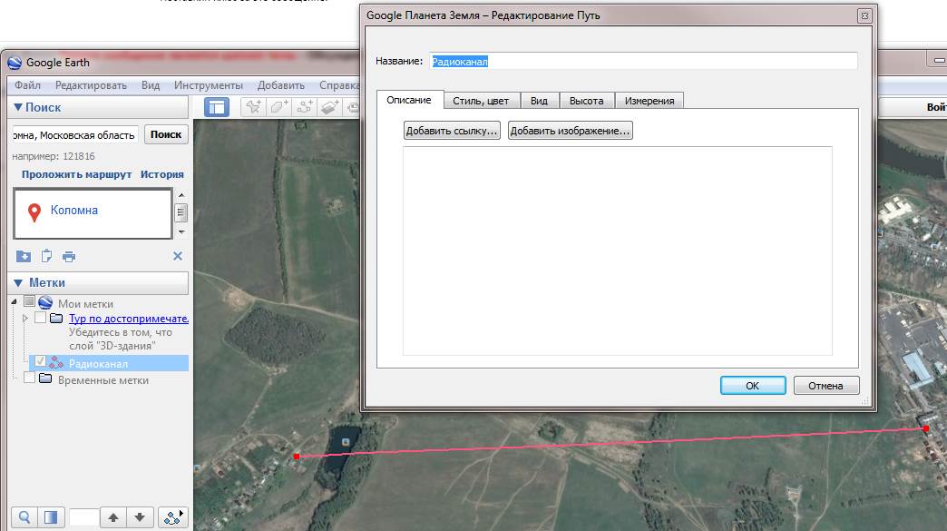
Task: Collapse the Поиск panel
Action: pos(17,107)
